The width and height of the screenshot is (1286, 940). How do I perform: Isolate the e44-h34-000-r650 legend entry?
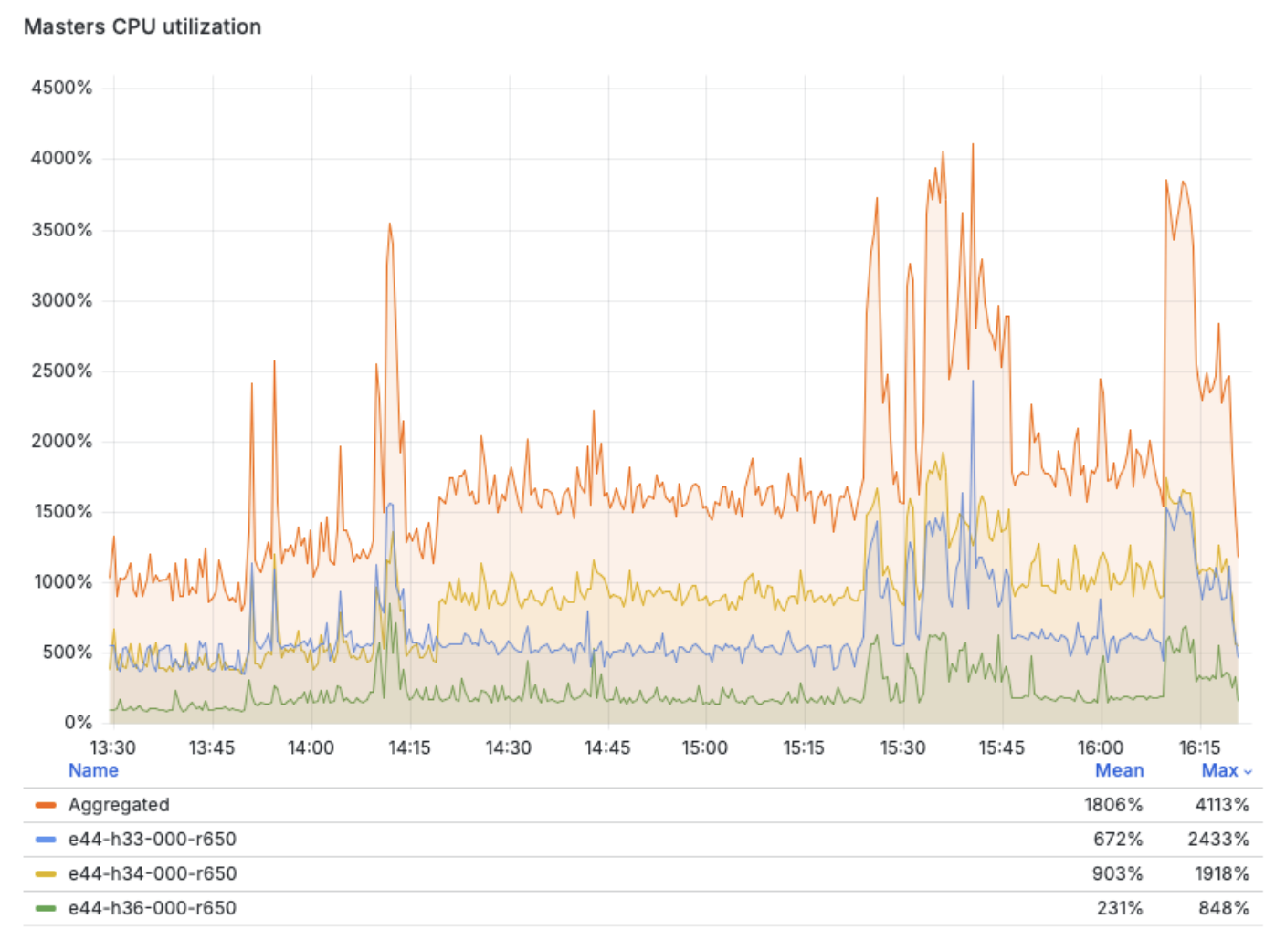[x=152, y=874]
